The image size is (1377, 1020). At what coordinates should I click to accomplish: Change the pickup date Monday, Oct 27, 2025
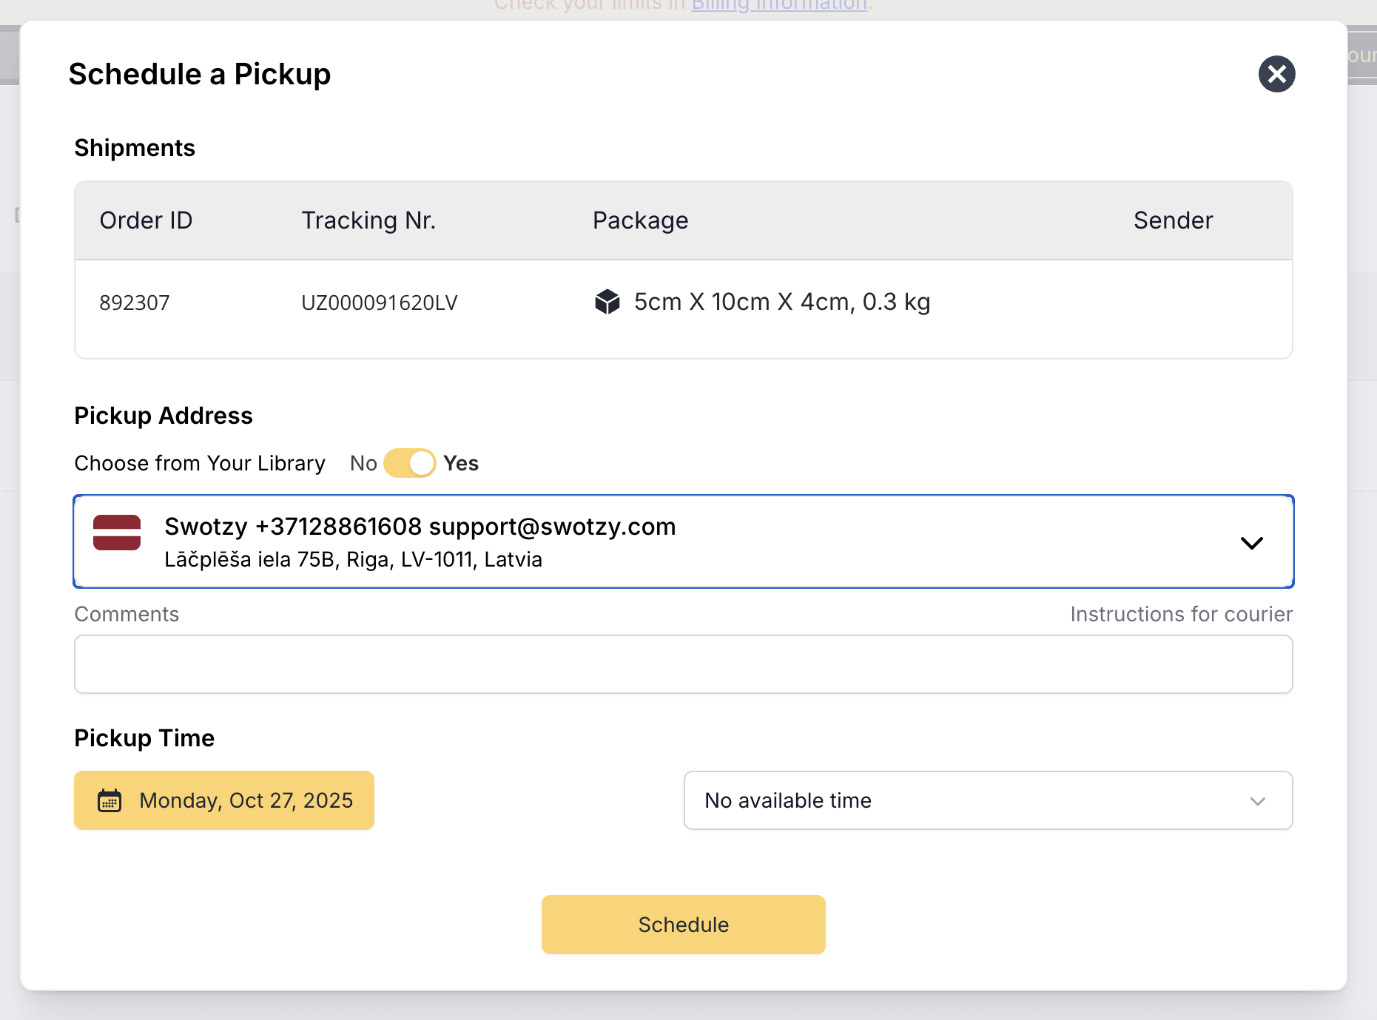pyautogui.click(x=224, y=800)
